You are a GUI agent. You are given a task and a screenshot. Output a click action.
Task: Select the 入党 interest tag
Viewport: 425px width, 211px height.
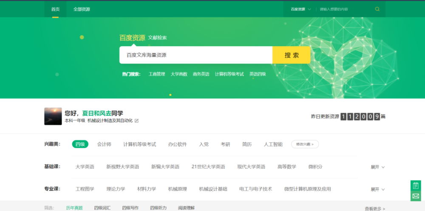204,144
